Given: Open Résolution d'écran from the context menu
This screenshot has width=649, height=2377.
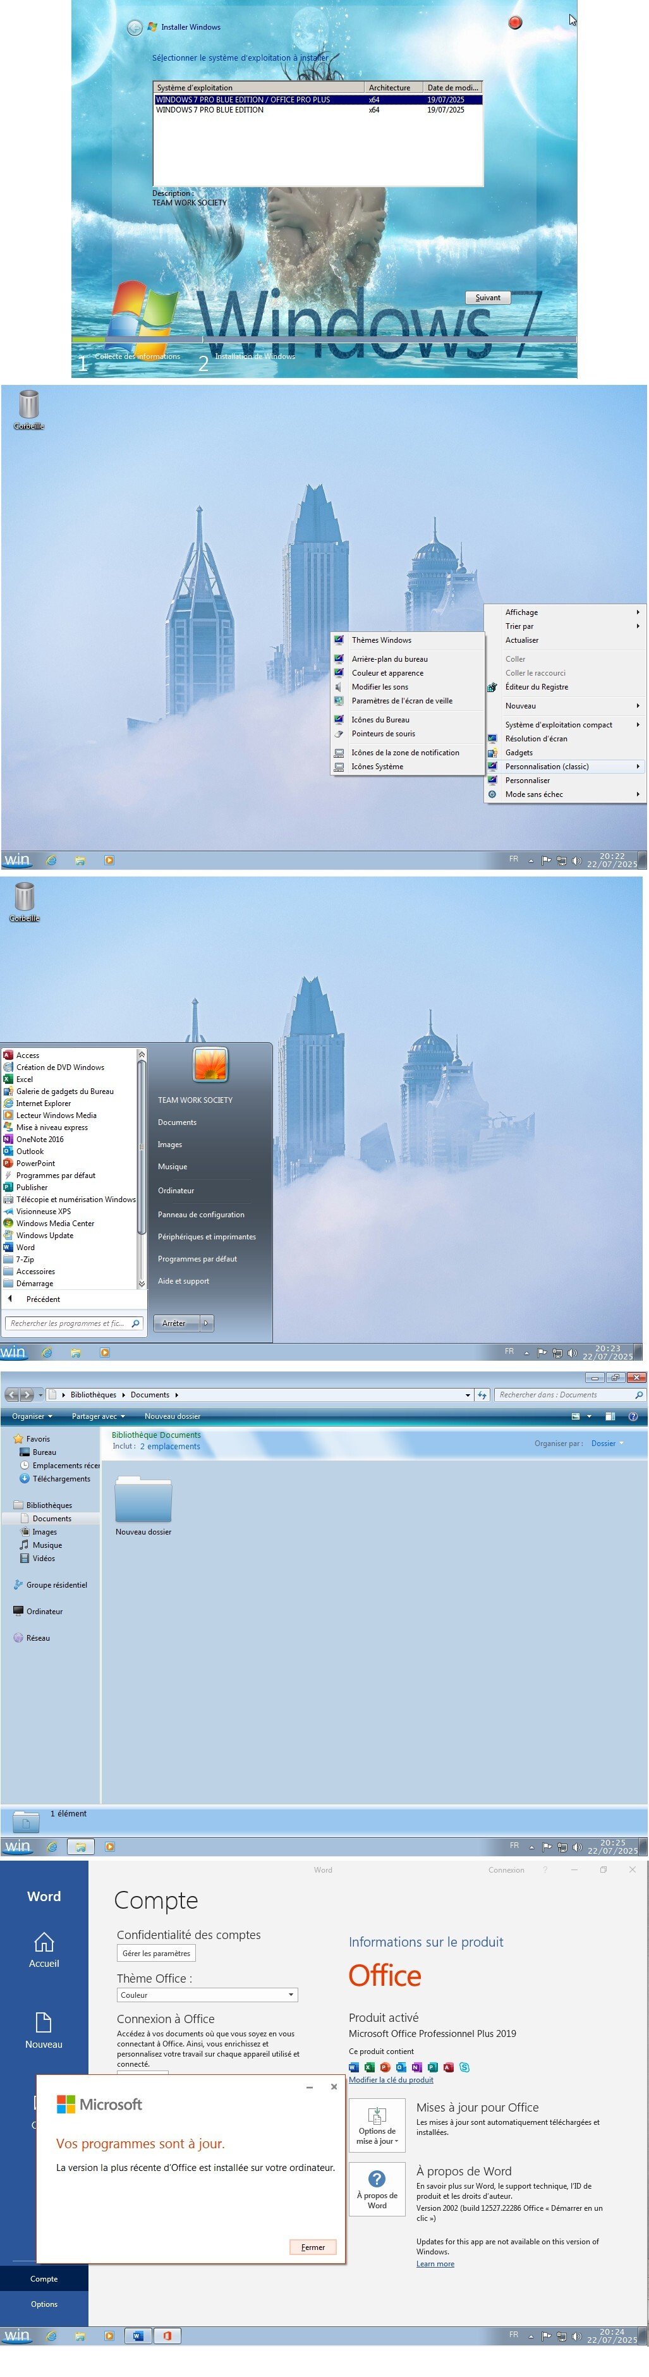Looking at the screenshot, I should point(565,739).
